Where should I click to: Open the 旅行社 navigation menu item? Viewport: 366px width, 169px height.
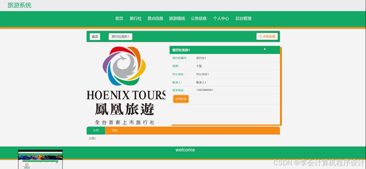[136, 19]
